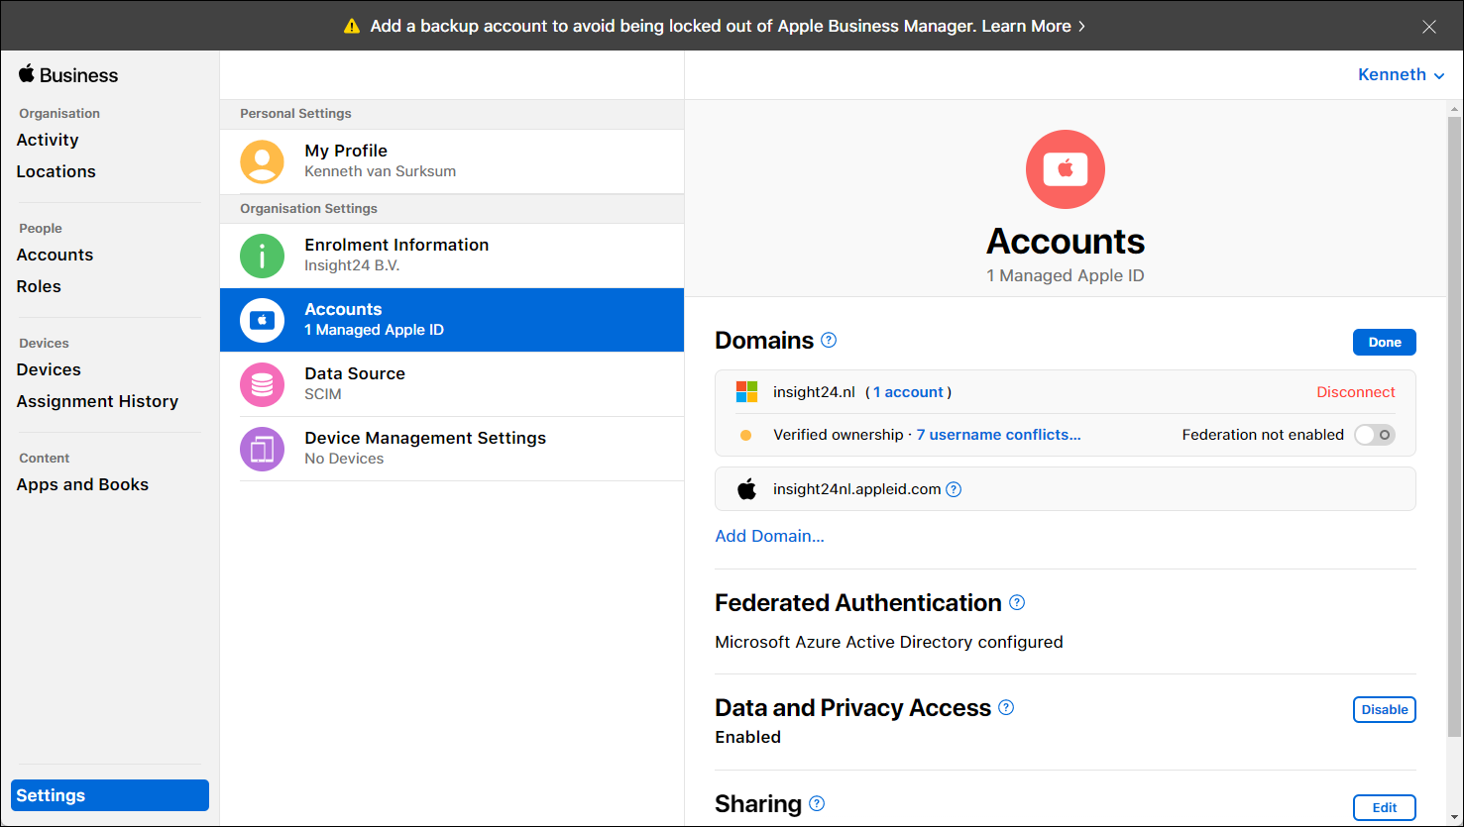This screenshot has height=827, width=1464.
Task: Click the orange My Profile avatar icon
Action: pos(262,161)
